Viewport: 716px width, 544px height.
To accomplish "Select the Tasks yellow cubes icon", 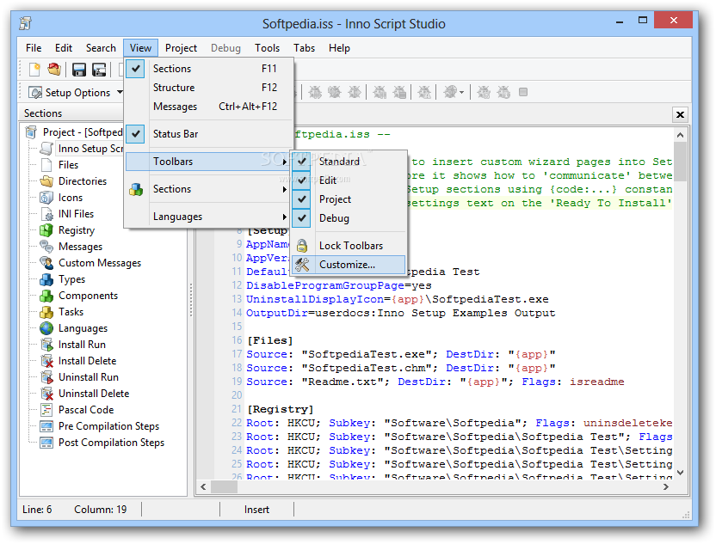I will click(x=46, y=312).
